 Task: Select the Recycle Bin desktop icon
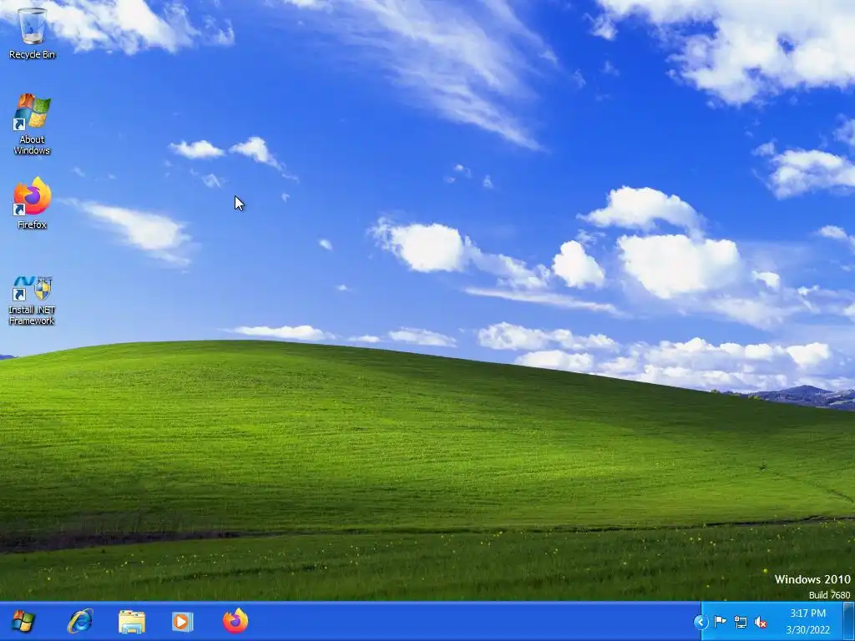pyautogui.click(x=33, y=33)
